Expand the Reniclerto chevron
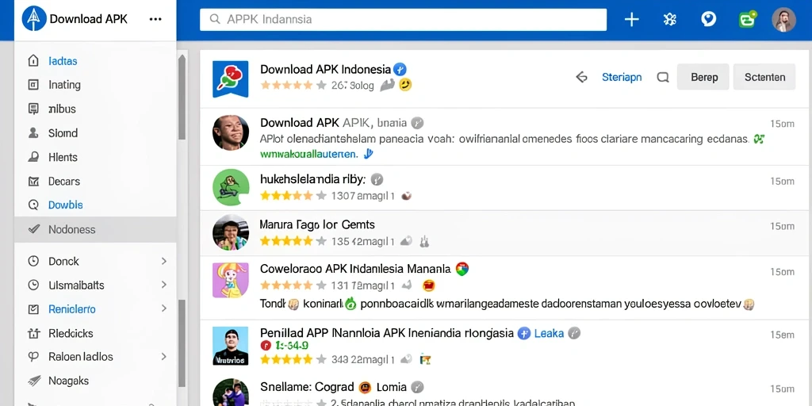The image size is (812, 406). (163, 308)
